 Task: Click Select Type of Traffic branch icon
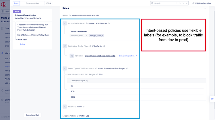click(x=65, y=68)
